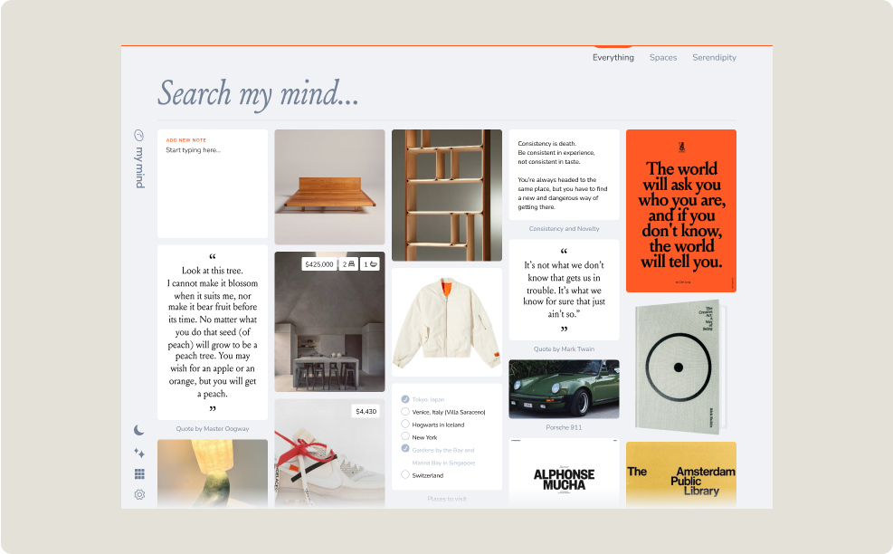893x554 pixels.
Task: Tick the Switzerland checkbox
Action: pos(405,475)
